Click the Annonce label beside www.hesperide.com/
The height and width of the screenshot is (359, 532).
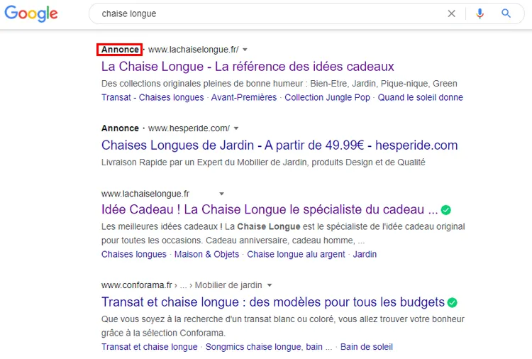tap(120, 128)
